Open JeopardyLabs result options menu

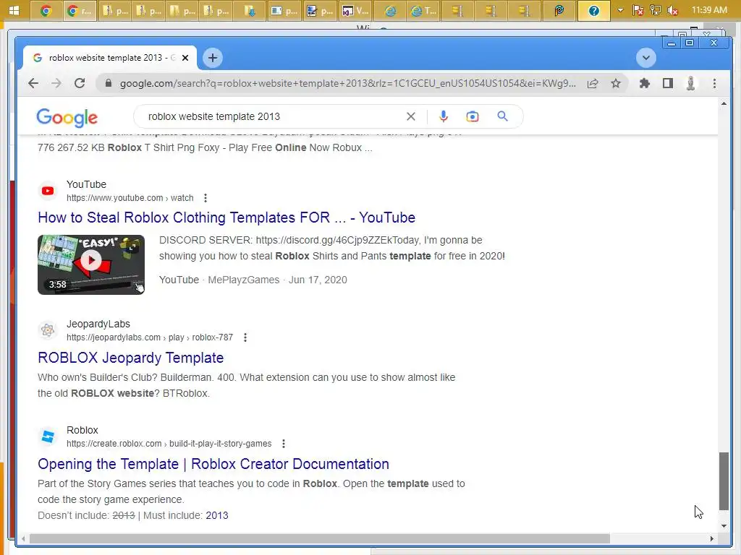coord(245,337)
